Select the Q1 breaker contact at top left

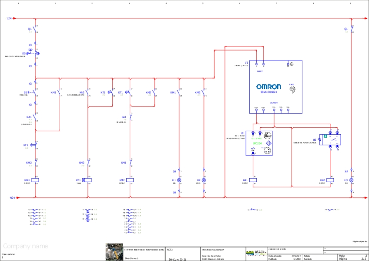[x=35, y=29]
